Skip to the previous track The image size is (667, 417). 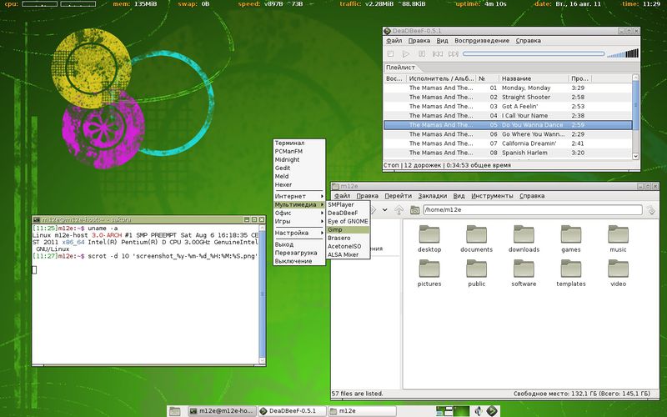(438, 54)
